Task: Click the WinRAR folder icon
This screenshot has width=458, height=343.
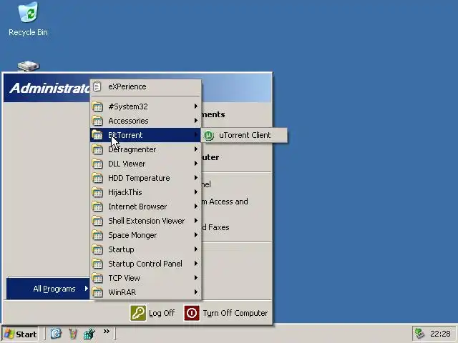Action: [x=97, y=292]
